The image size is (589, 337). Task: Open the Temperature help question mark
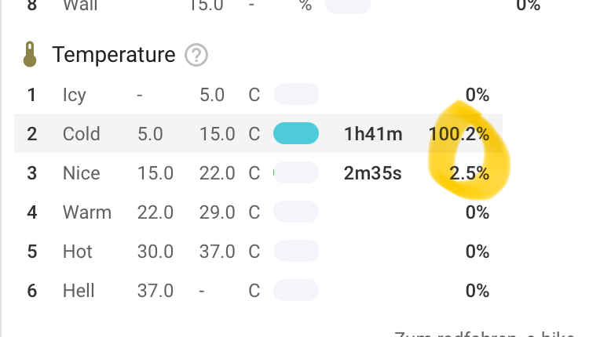[196, 56]
